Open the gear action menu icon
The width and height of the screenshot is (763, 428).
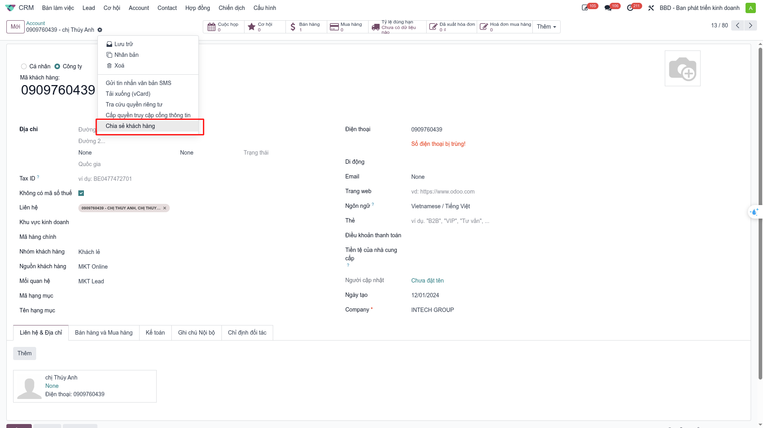100,30
